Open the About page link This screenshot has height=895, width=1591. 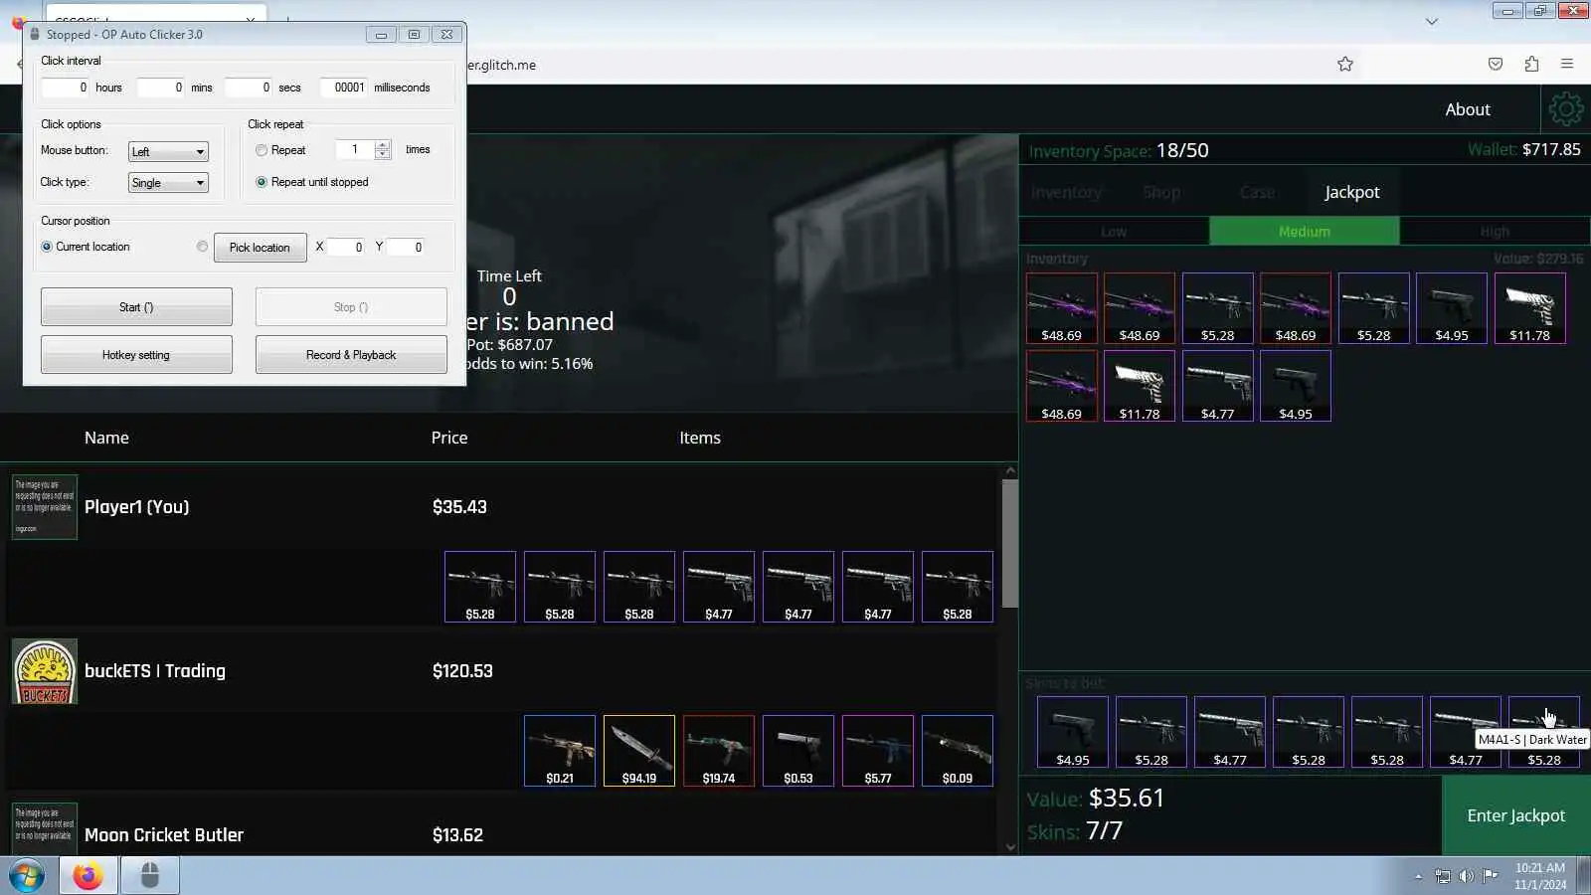pos(1468,109)
